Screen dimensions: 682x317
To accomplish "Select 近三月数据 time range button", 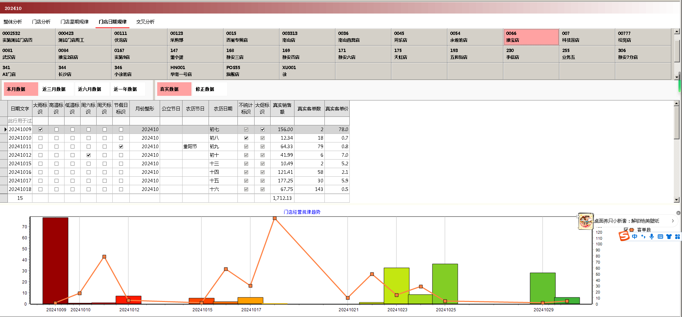I will tap(54, 89).
